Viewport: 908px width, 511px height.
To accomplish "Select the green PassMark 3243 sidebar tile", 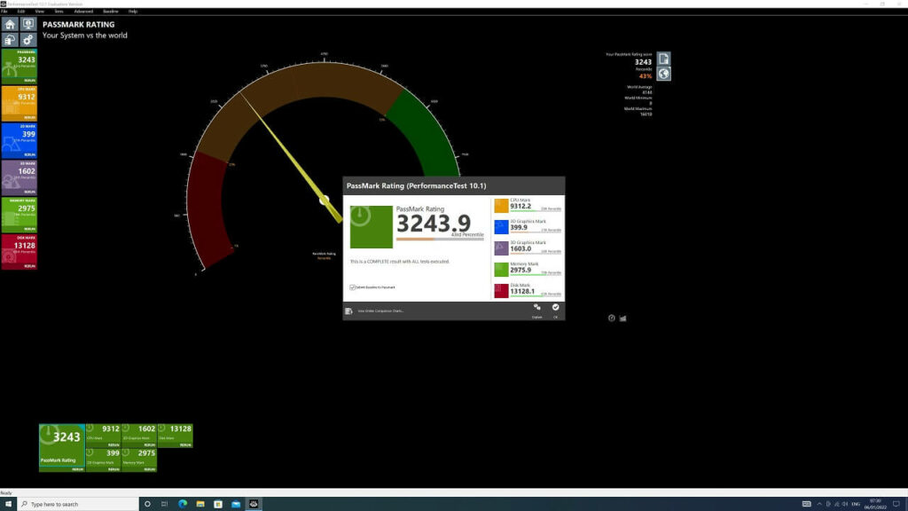I will pyautogui.click(x=20, y=66).
